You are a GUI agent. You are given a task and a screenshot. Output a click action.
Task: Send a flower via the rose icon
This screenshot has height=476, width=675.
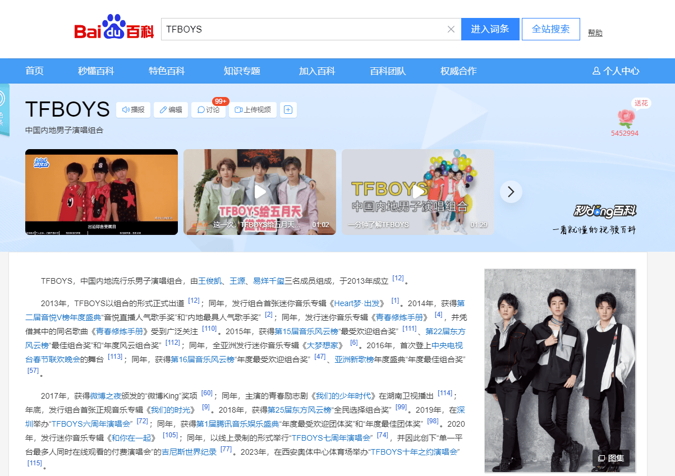(x=625, y=118)
